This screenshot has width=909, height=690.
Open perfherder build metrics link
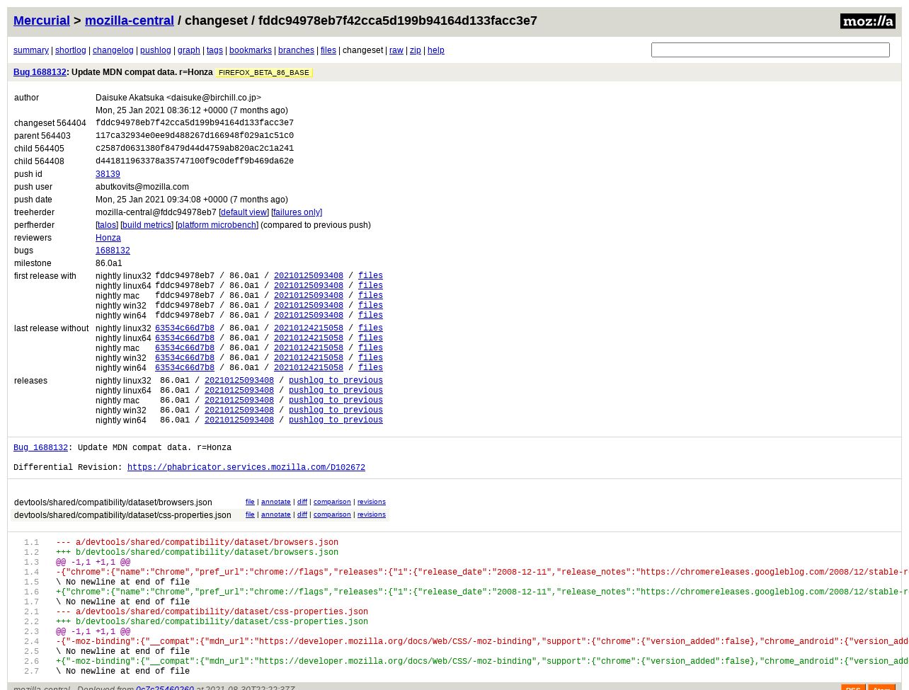147,225
